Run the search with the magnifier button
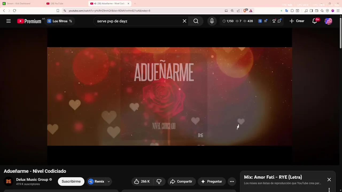 click(x=196, y=21)
